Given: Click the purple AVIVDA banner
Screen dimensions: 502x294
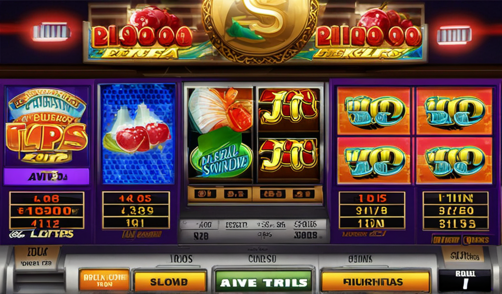Looking at the screenshot, I should [47, 176].
